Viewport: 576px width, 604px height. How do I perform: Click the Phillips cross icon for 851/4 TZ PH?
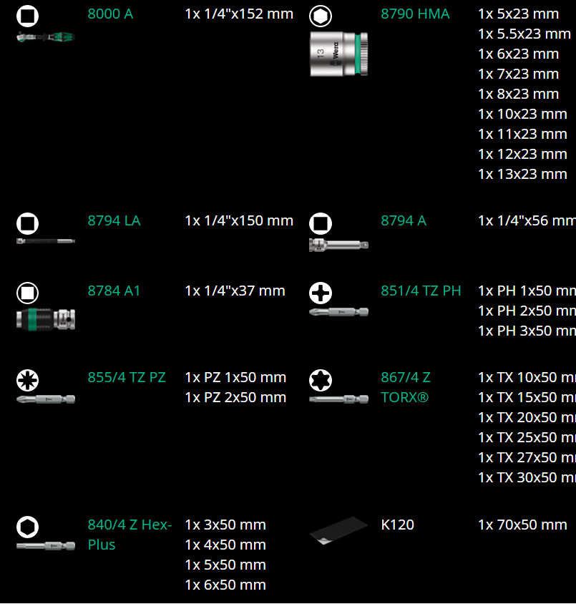321,293
